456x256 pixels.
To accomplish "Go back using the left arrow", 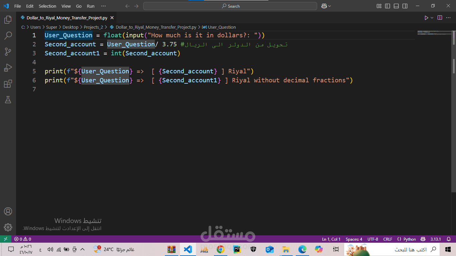I will [127, 6].
